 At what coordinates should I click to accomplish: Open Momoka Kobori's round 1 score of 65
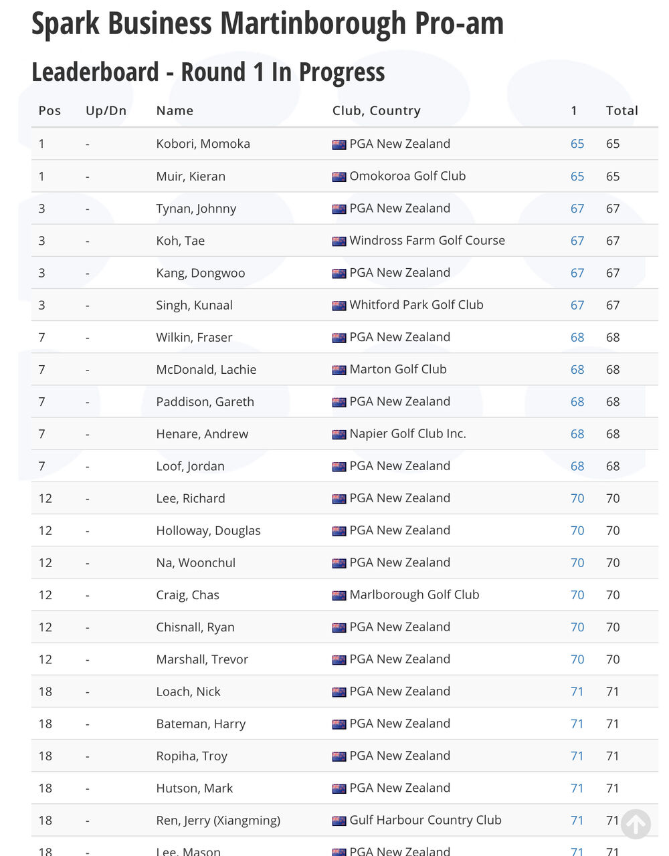click(x=577, y=144)
